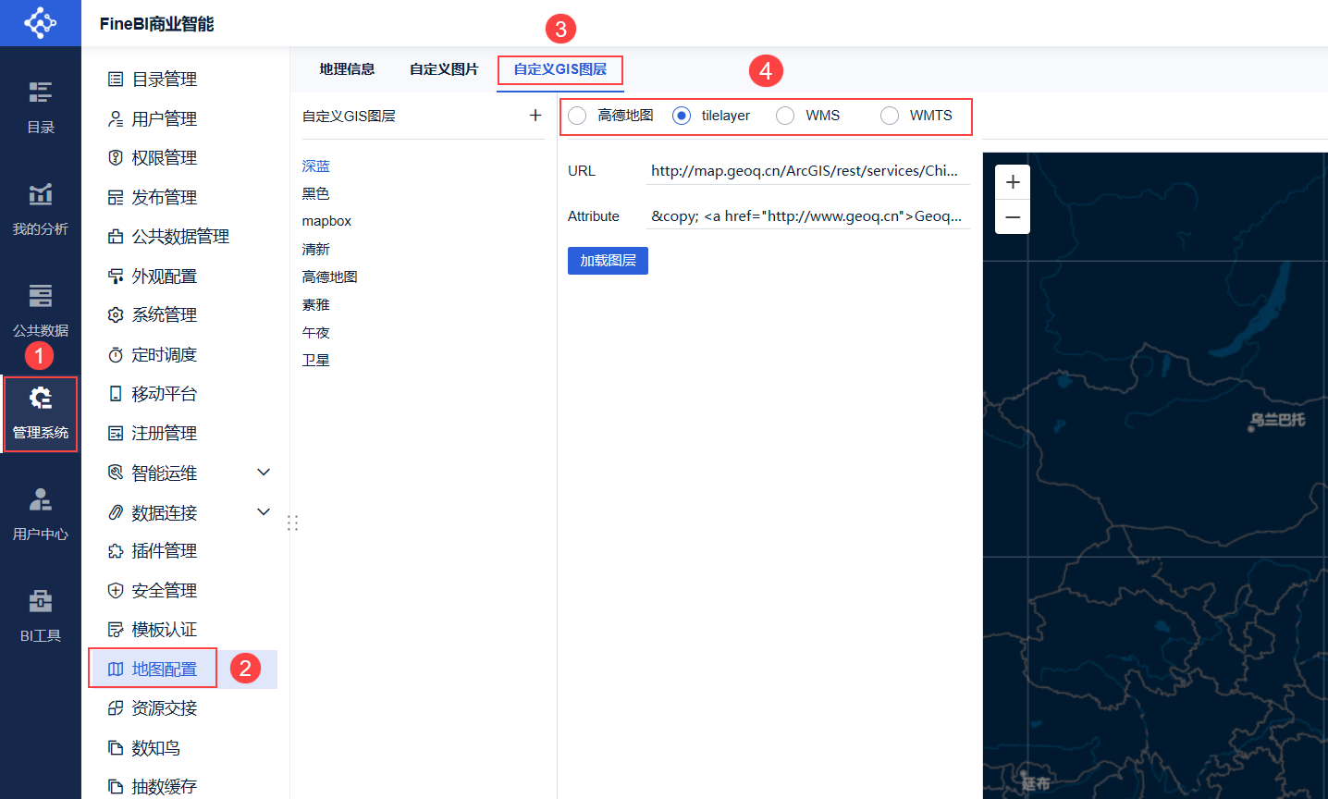The height and width of the screenshot is (799, 1328).
Task: Click the 数据连接 link icon
Action: (116, 512)
